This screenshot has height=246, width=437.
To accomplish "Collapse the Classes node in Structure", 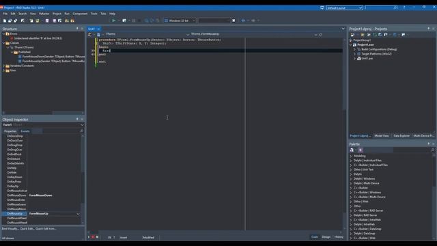I will click(3, 43).
